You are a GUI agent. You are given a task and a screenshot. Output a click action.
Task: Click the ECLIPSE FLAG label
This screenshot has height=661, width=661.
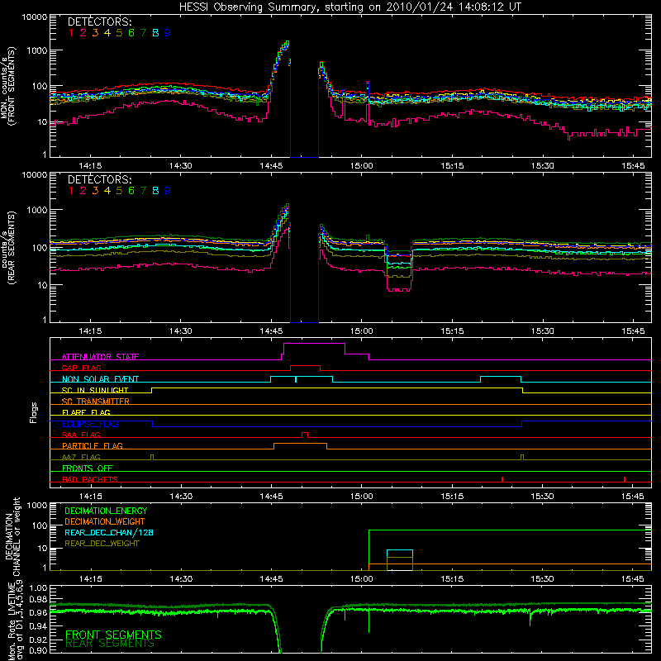click(x=90, y=424)
